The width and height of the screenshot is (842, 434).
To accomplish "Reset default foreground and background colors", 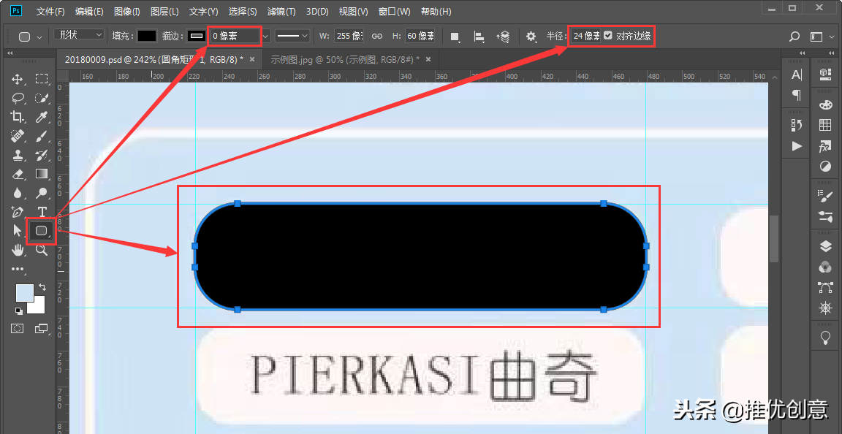I will click(x=19, y=311).
